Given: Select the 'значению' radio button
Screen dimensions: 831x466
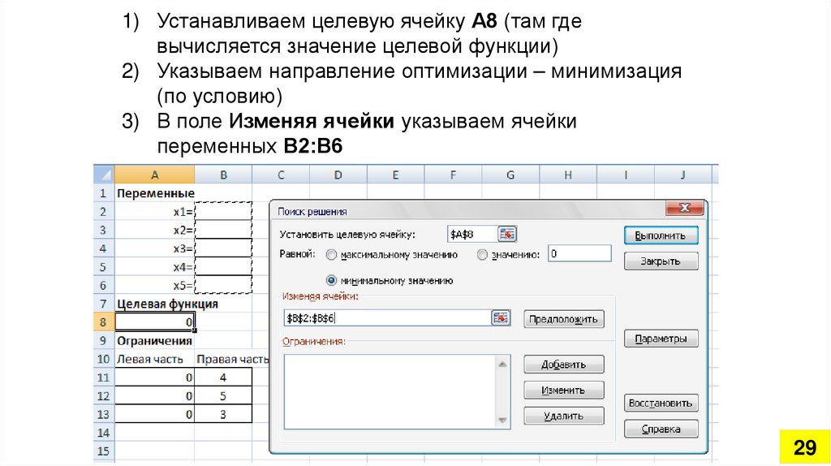Looking at the screenshot, I should [482, 255].
